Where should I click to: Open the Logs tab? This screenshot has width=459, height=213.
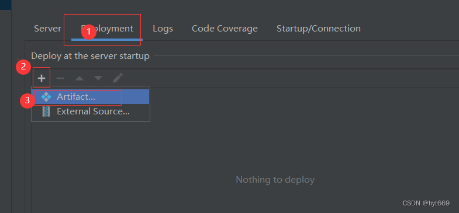[163, 29]
